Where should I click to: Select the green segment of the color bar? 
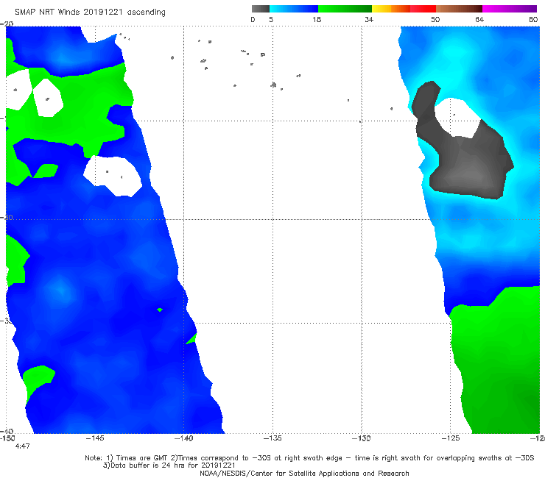[345, 9]
